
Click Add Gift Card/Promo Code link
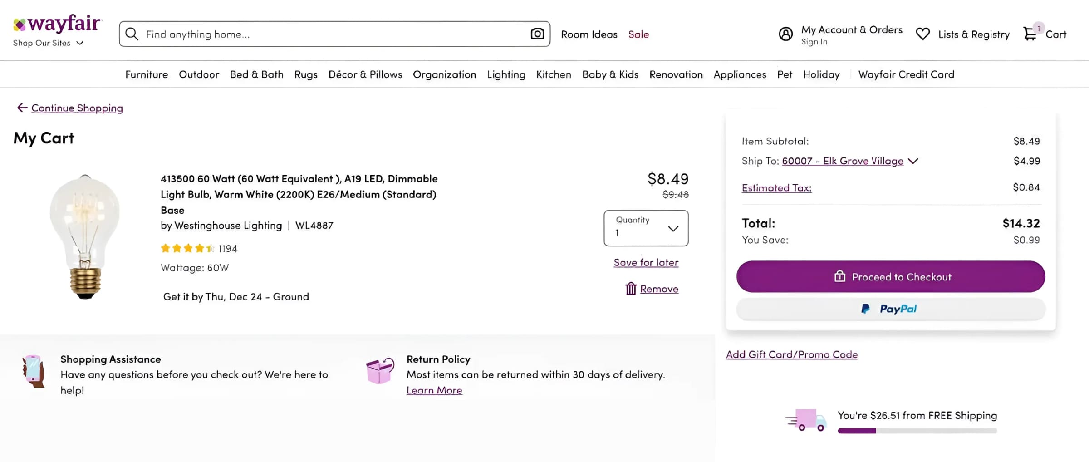[792, 354]
